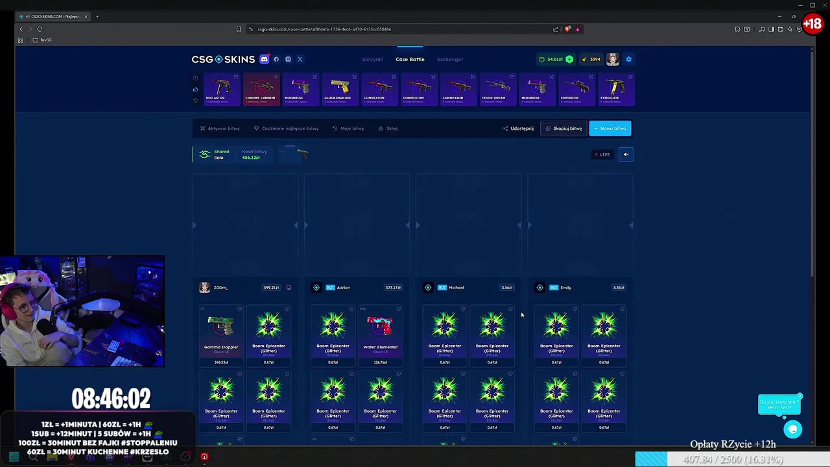The height and width of the screenshot is (467, 830).
Task: Click the Nowa bitwa button
Action: coord(610,128)
